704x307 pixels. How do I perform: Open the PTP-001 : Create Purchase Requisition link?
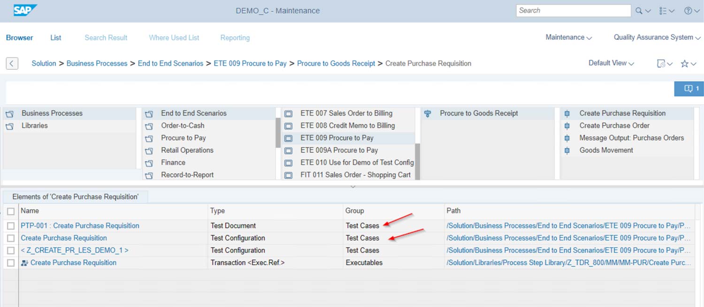point(80,226)
